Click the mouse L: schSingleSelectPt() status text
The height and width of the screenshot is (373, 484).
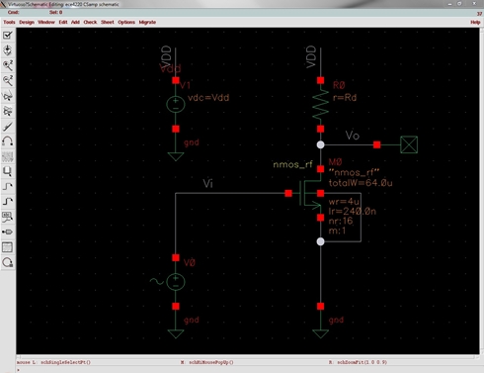(x=53, y=362)
